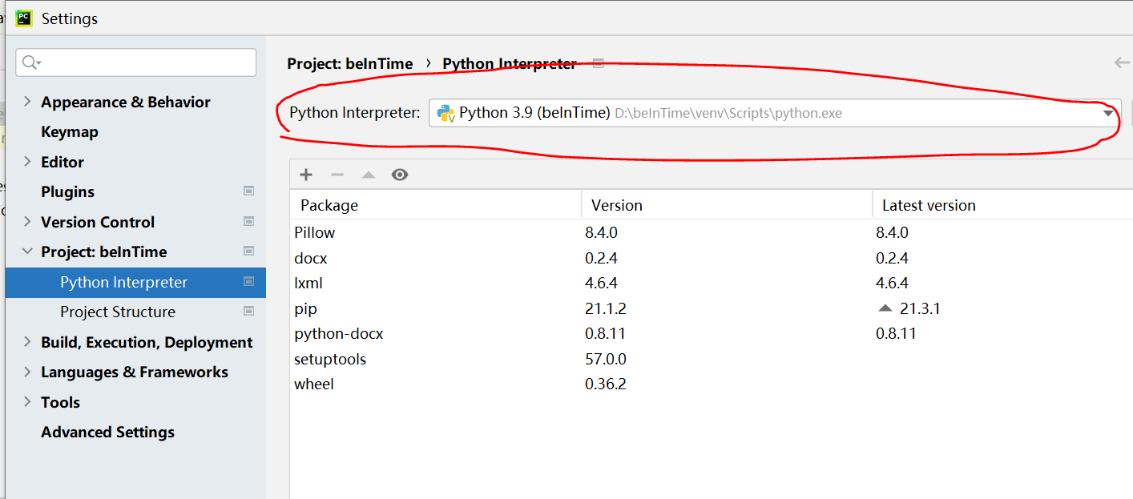Click icon beside Python Interpreter breadcrumb
1133x499 pixels.
click(x=598, y=63)
